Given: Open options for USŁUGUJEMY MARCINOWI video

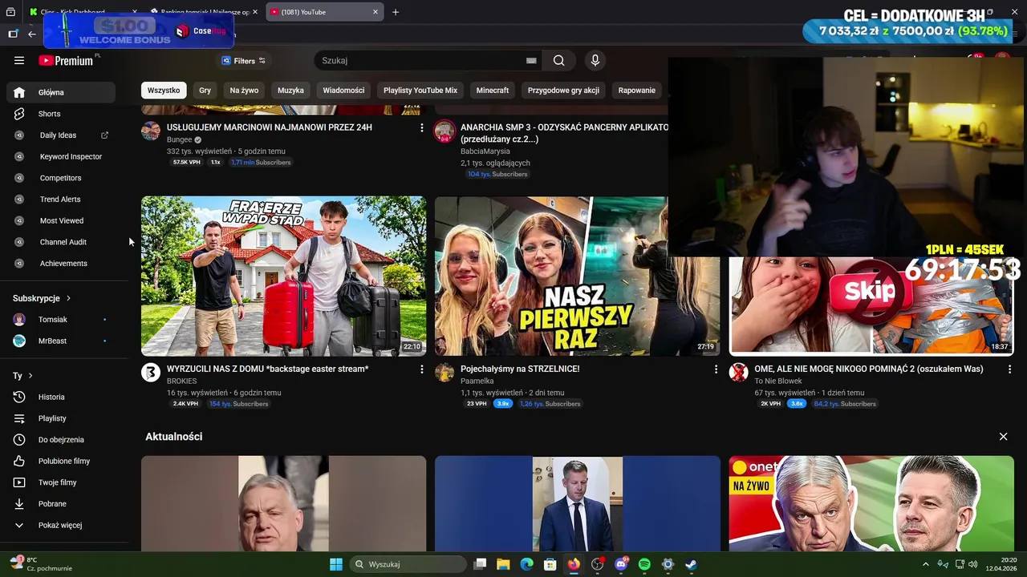Looking at the screenshot, I should click(422, 127).
